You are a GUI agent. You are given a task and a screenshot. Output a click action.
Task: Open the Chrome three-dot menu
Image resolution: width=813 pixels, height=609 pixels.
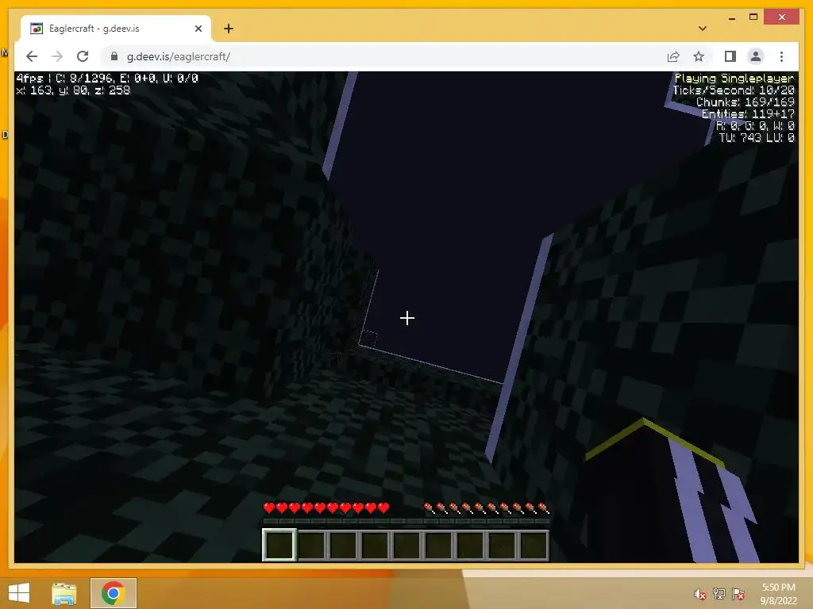781,56
